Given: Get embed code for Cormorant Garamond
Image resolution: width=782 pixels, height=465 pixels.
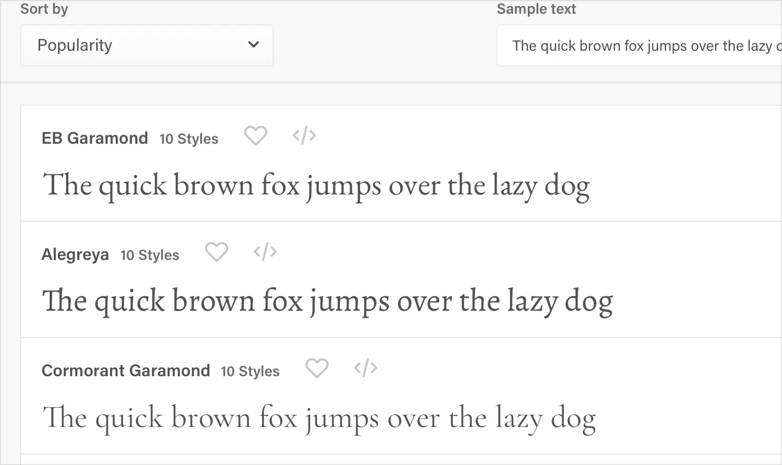Looking at the screenshot, I should point(366,368).
